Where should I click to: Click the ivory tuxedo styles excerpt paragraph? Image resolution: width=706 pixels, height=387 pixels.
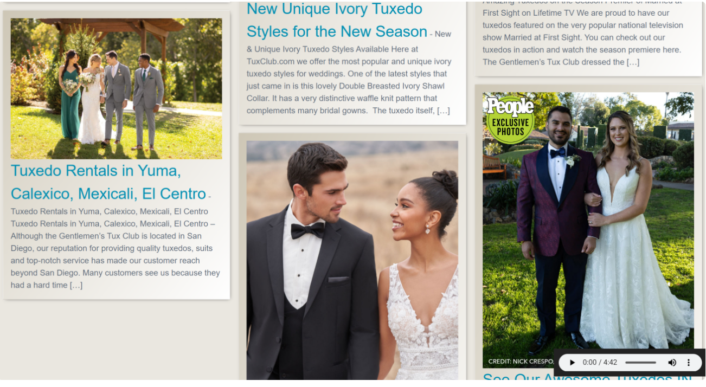pyautogui.click(x=349, y=80)
